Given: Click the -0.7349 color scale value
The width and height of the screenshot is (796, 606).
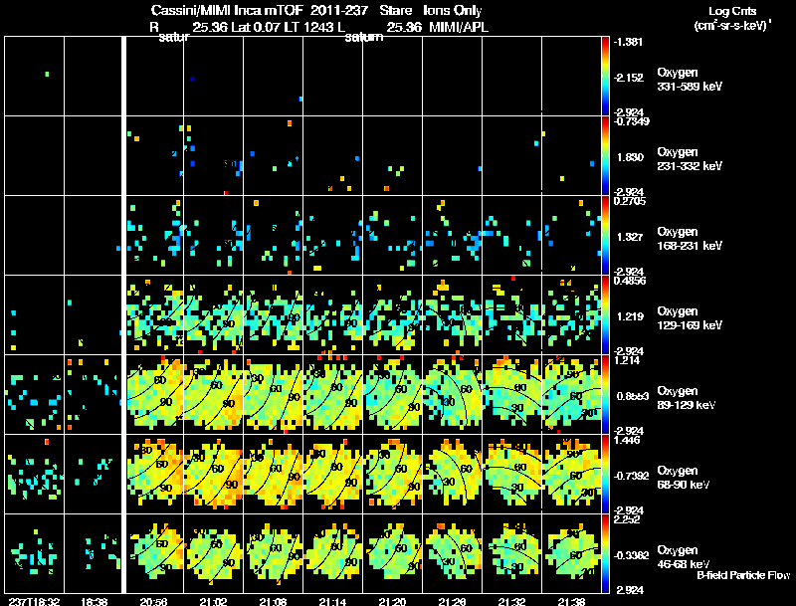Looking at the screenshot, I should (x=631, y=121).
